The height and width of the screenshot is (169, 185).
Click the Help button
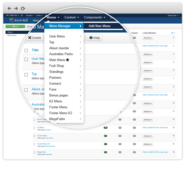pyautogui.click(x=95, y=38)
